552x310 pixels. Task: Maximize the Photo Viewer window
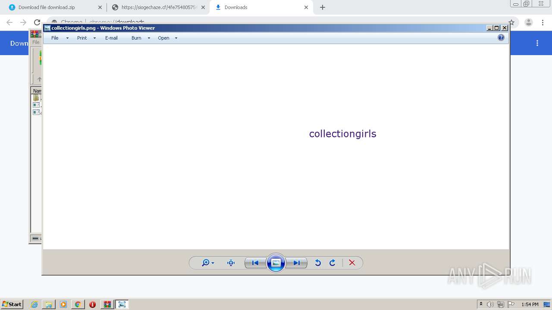point(497,28)
